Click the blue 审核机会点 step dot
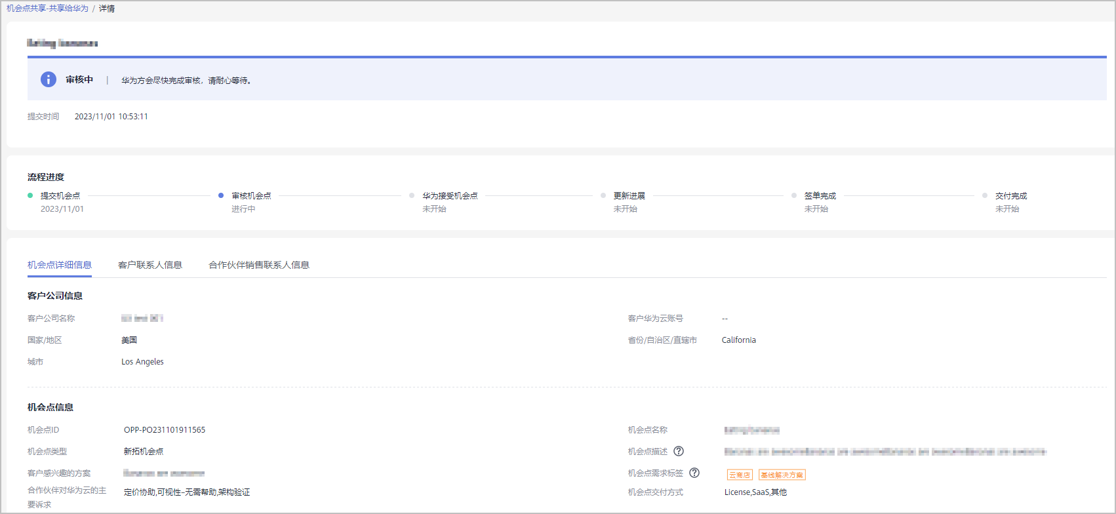 tap(221, 195)
